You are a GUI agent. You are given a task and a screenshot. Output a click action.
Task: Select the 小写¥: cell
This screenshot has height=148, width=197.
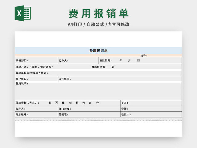[x=151, y=103]
